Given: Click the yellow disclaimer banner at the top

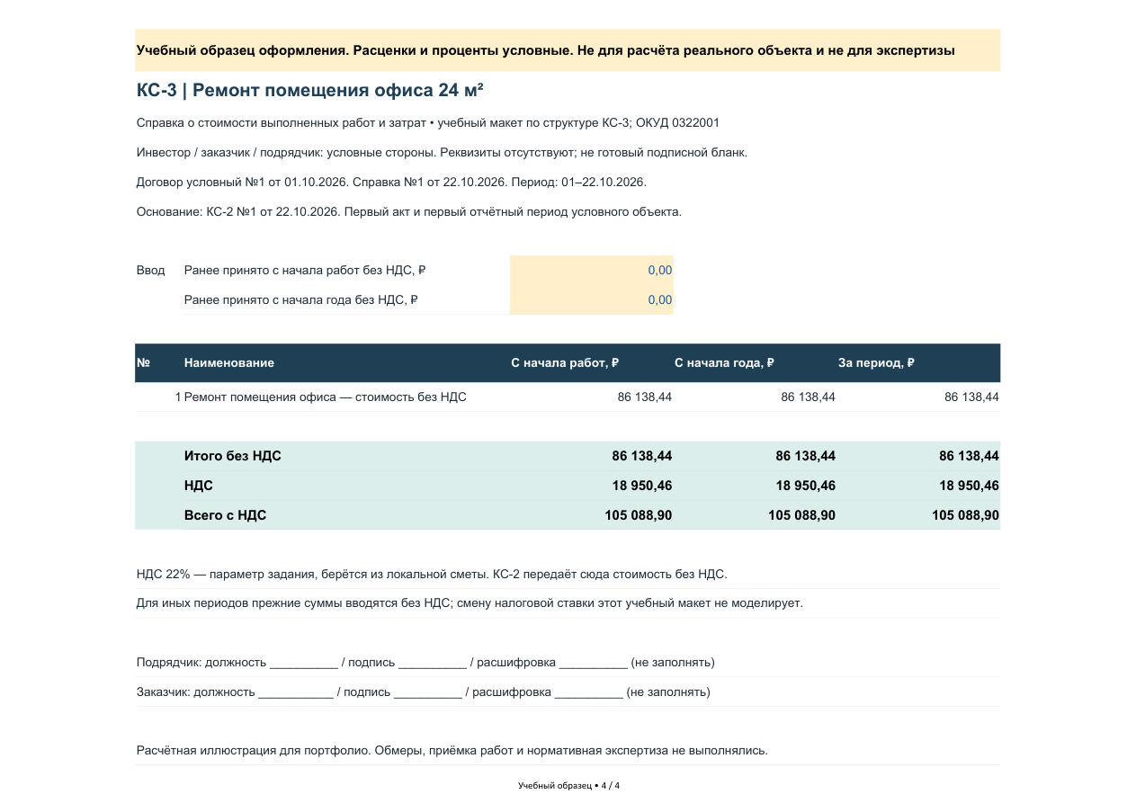Looking at the screenshot, I should click(x=568, y=50).
